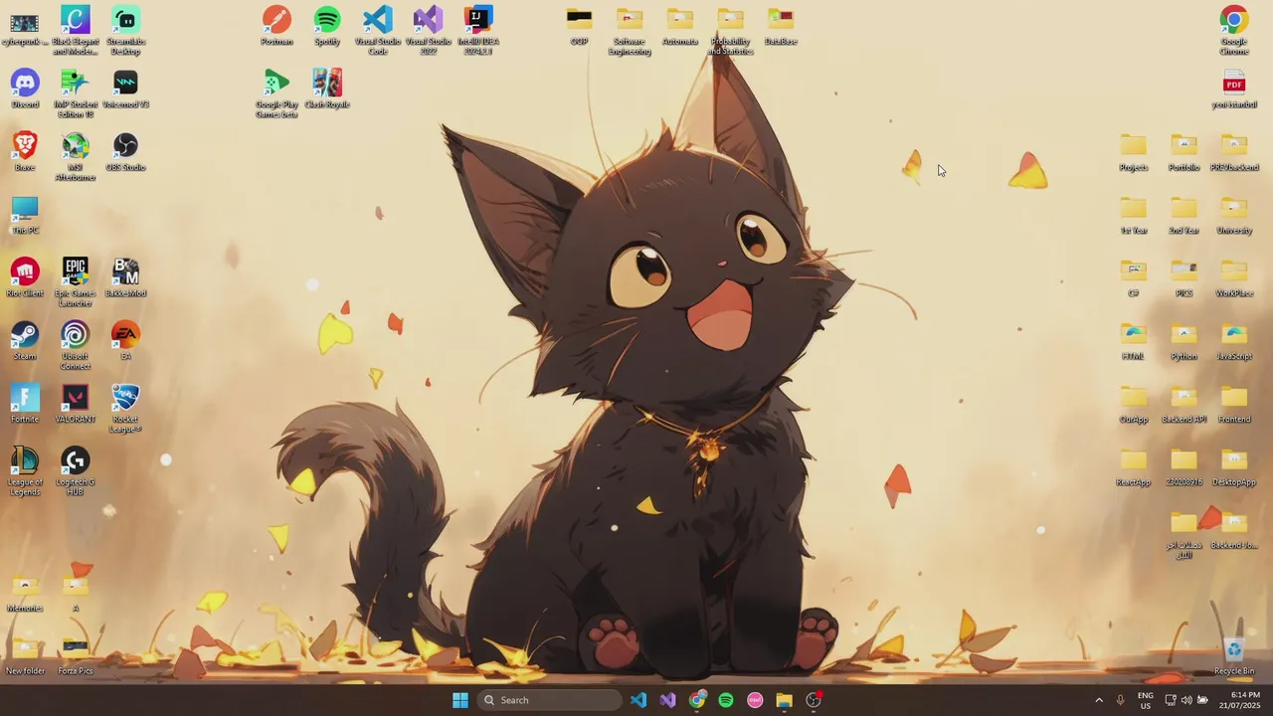Image resolution: width=1273 pixels, height=716 pixels.
Task: Click the taskbar Search box
Action: tap(548, 700)
